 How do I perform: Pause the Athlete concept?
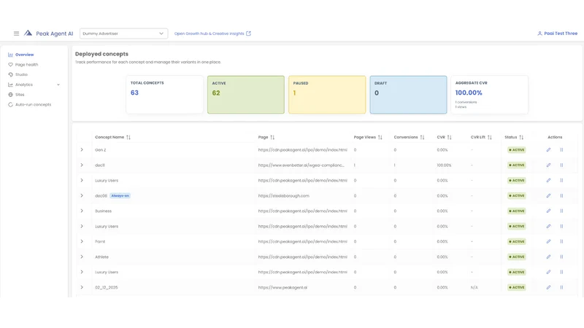[561, 257]
